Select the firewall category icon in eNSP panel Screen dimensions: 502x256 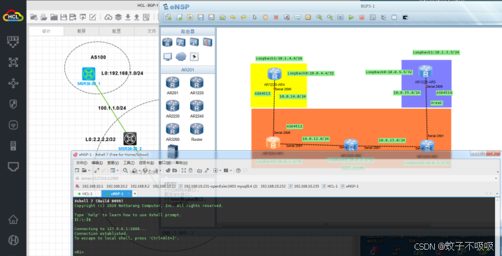208,42
